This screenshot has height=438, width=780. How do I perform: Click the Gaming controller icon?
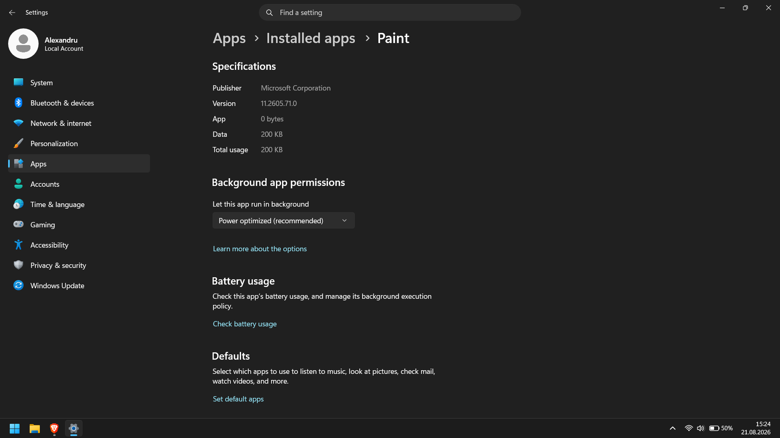18,224
